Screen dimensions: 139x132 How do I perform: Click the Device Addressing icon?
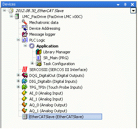(25, 28)
